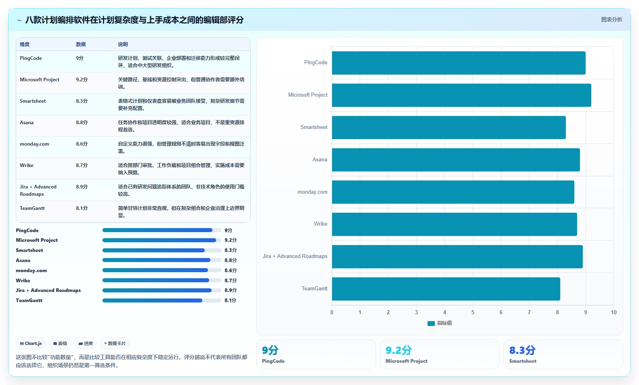
Task: Click Asana table cell
Action: pos(27,123)
